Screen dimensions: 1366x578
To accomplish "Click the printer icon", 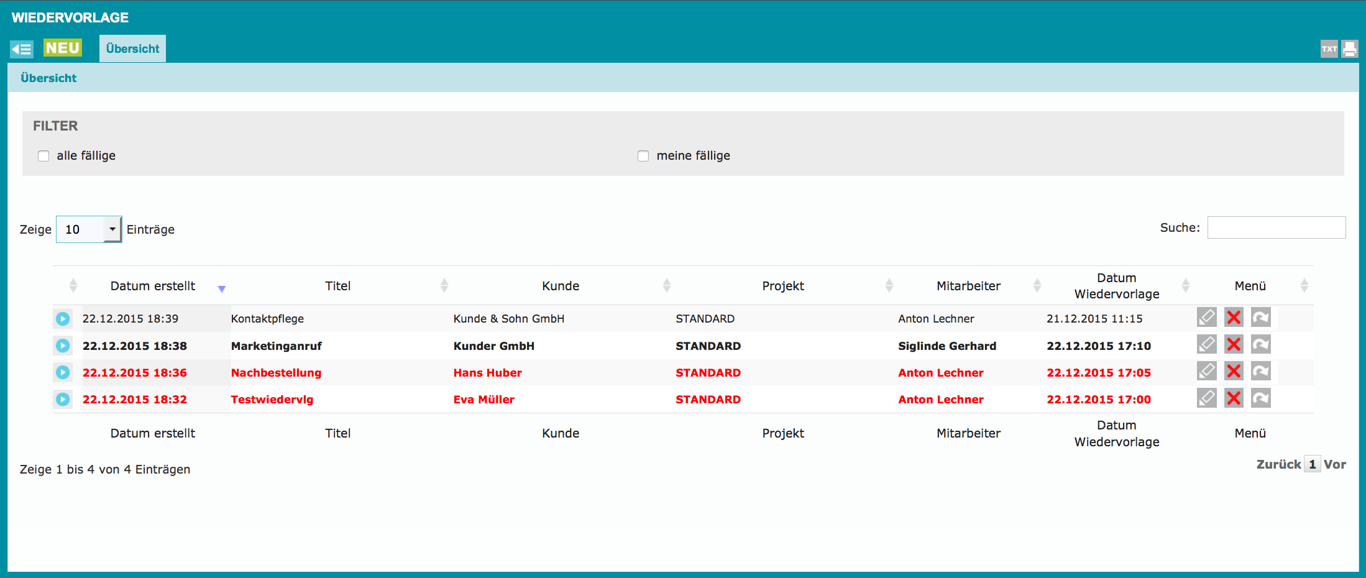I will point(1349,49).
